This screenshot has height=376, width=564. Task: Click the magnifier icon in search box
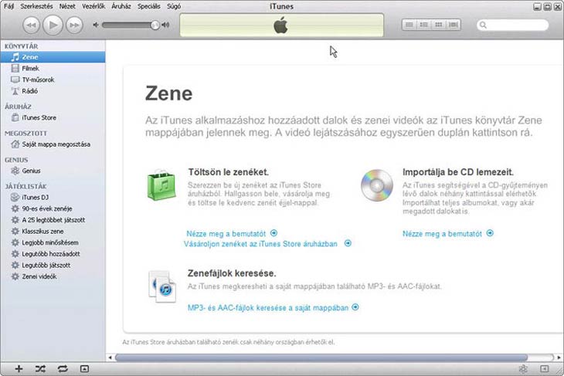[x=483, y=25]
